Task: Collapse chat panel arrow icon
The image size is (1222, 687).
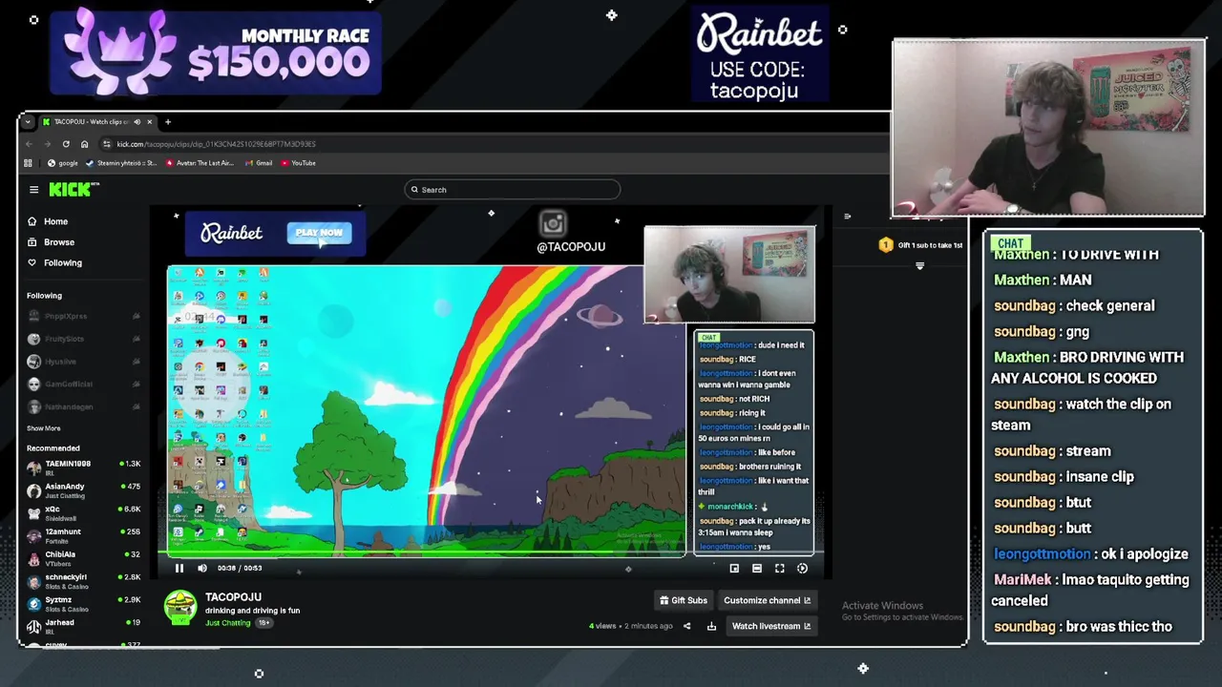Action: tap(847, 217)
